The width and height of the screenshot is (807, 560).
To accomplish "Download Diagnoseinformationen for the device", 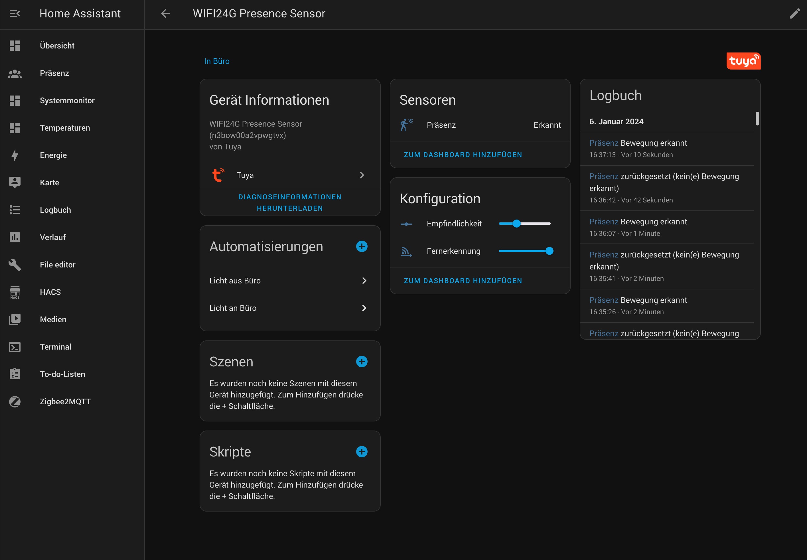I will 289,202.
